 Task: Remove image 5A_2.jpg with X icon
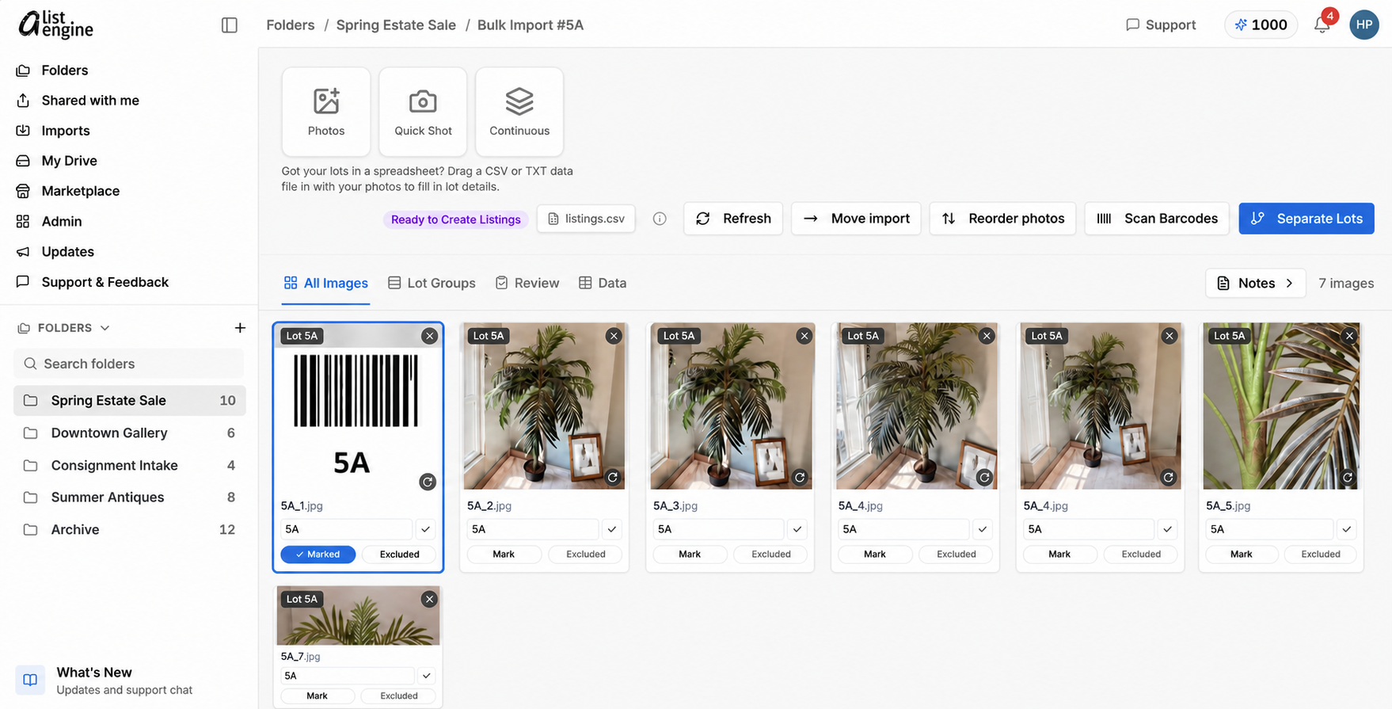pos(614,336)
